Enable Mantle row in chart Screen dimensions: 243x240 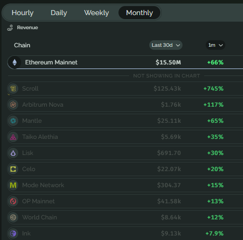click(x=125, y=121)
